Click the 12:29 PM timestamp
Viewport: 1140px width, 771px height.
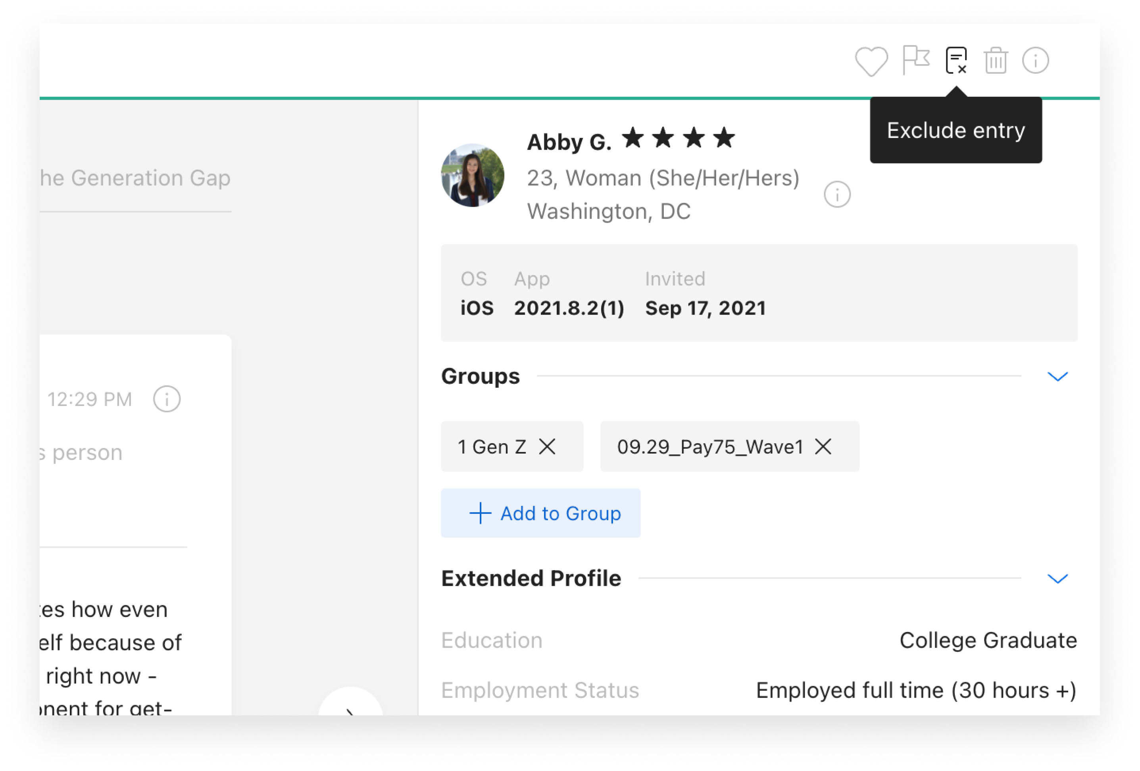(90, 399)
